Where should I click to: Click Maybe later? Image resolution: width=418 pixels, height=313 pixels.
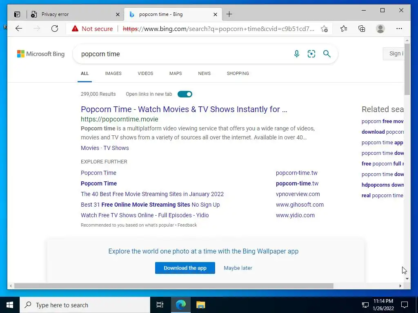[238, 268]
